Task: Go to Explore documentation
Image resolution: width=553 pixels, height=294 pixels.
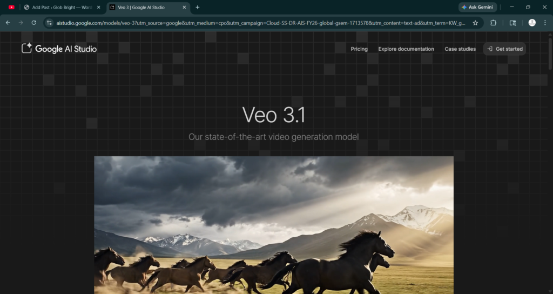Action: (x=406, y=49)
